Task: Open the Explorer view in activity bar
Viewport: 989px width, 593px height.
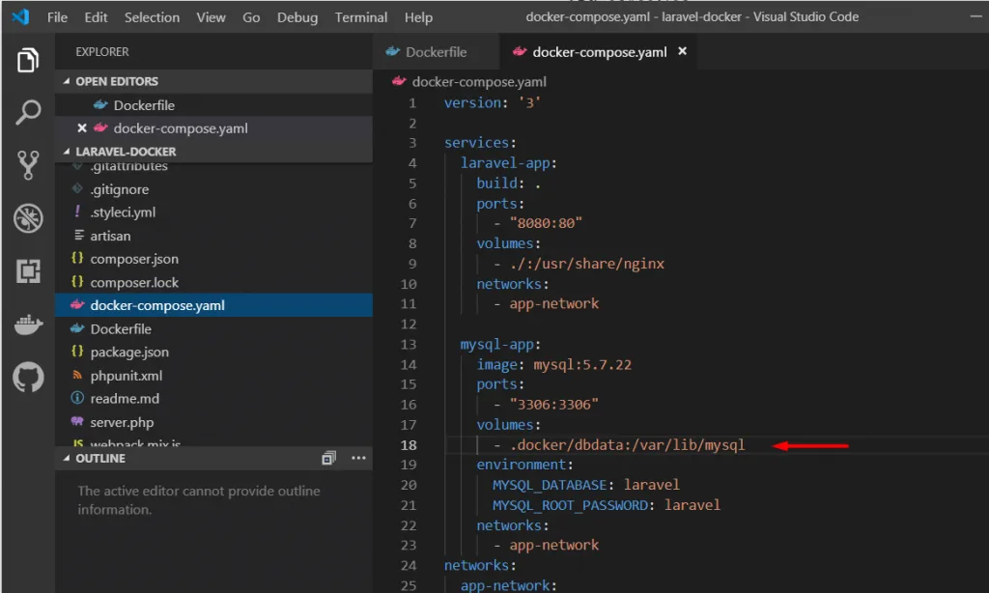Action: pos(28,60)
